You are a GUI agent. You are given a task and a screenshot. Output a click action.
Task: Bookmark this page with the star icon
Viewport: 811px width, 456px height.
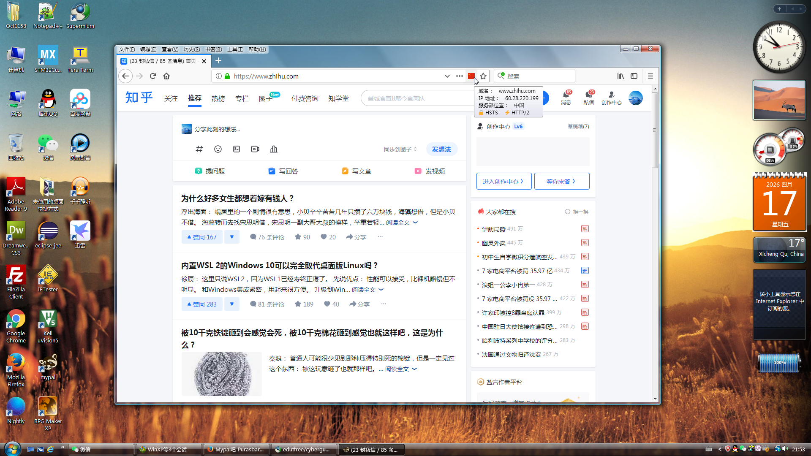[483, 76]
